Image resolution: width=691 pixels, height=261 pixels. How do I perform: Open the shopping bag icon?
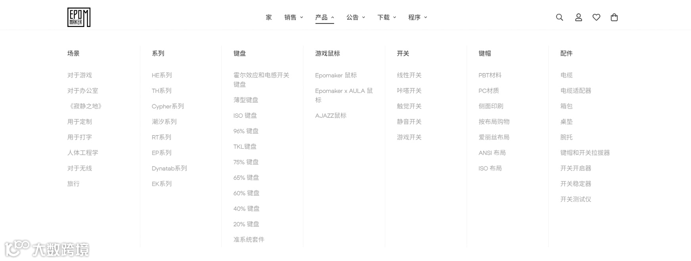click(x=614, y=17)
